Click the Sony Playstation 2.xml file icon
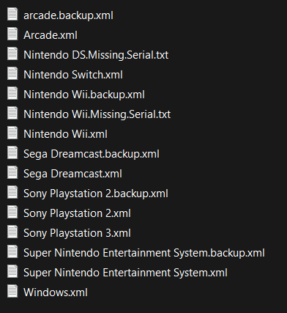Screen dimensions: 287x313 12,212
